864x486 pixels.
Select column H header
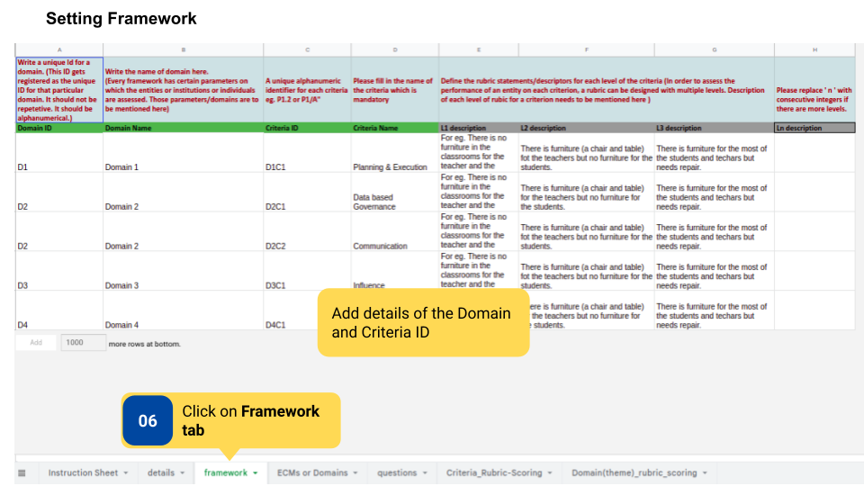[814, 49]
